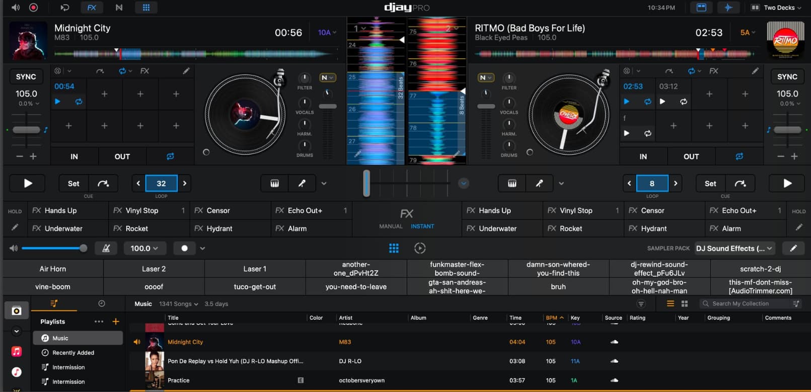
Task: Decrease loop length on left deck
Action: pyautogui.click(x=138, y=183)
